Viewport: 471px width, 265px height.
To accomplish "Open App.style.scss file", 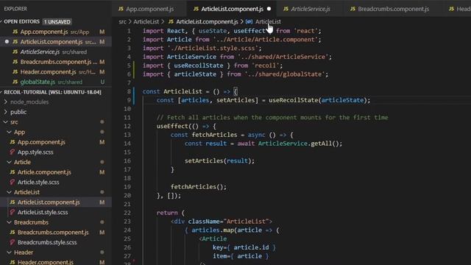I will [56, 152].
